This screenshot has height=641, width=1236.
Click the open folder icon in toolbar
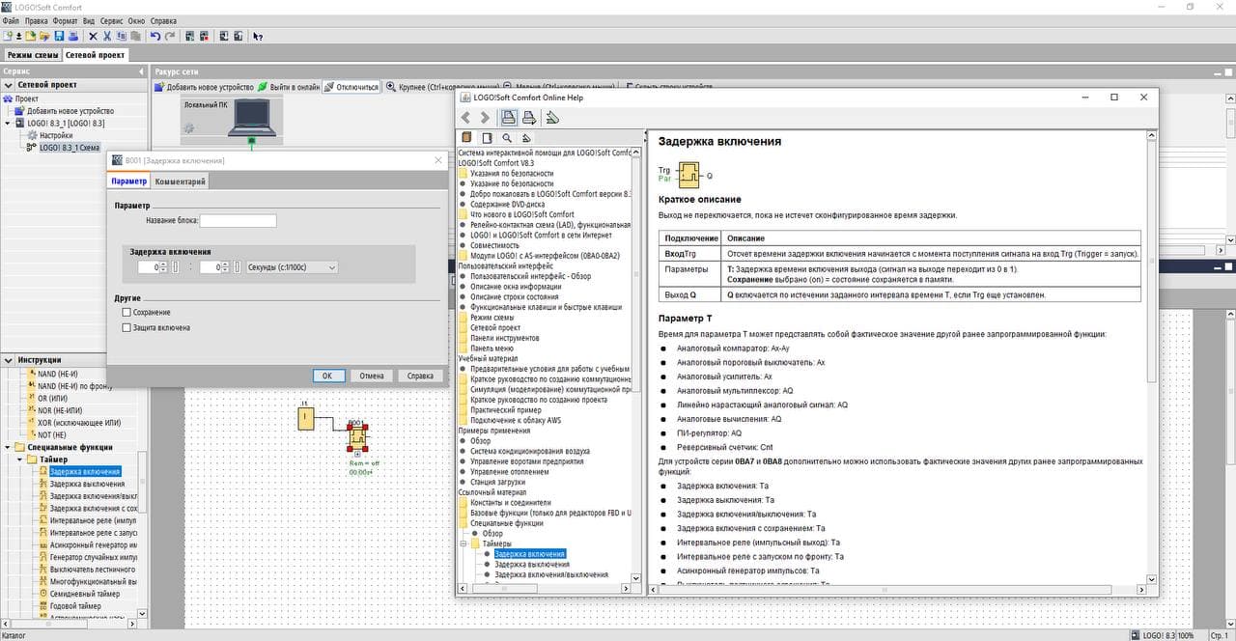coord(45,37)
